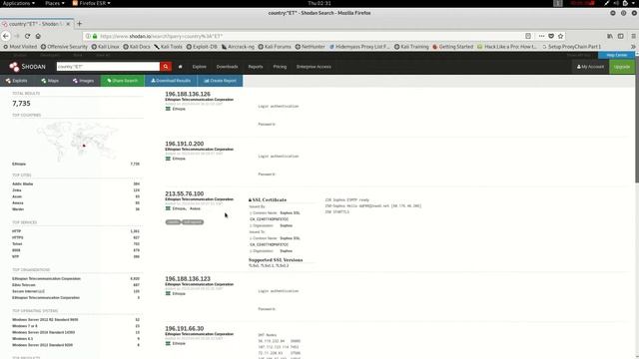The height and width of the screenshot is (359, 639).
Task: Open Enterprise Access page
Action: coord(314,67)
